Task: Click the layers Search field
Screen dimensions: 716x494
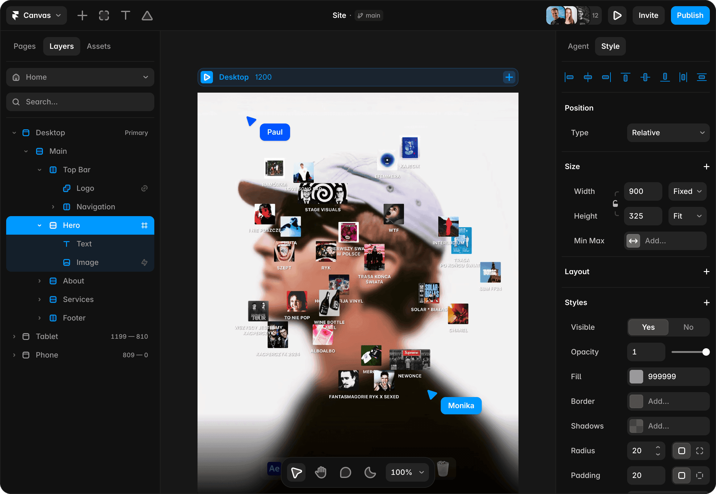Action: (x=80, y=102)
